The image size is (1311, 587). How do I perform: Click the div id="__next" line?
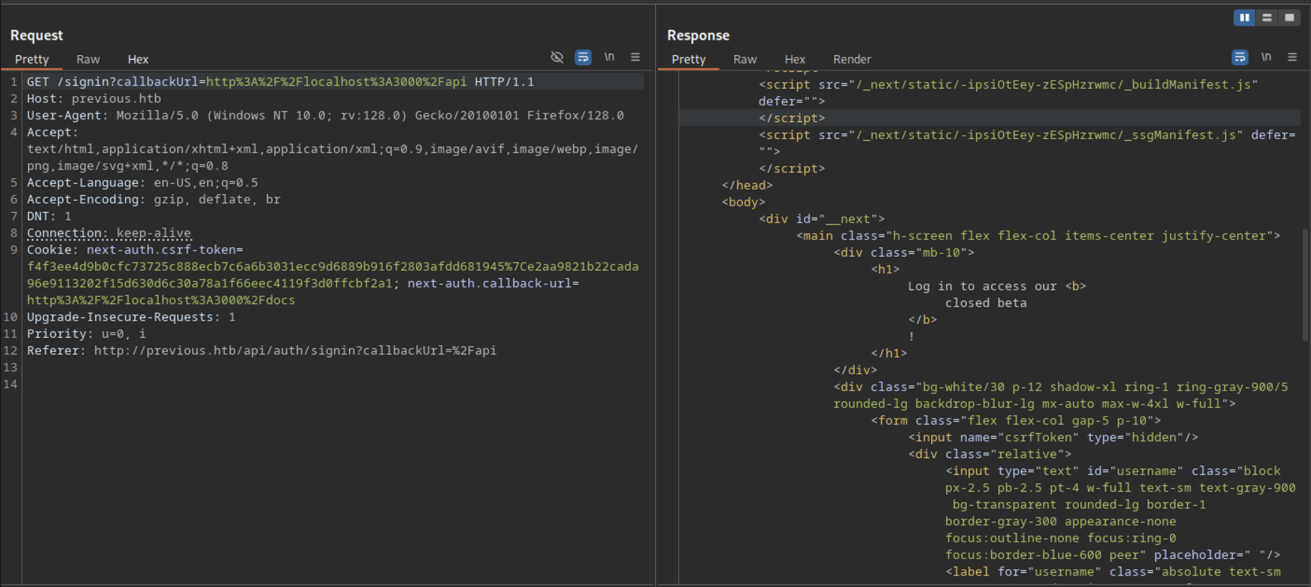pos(822,219)
